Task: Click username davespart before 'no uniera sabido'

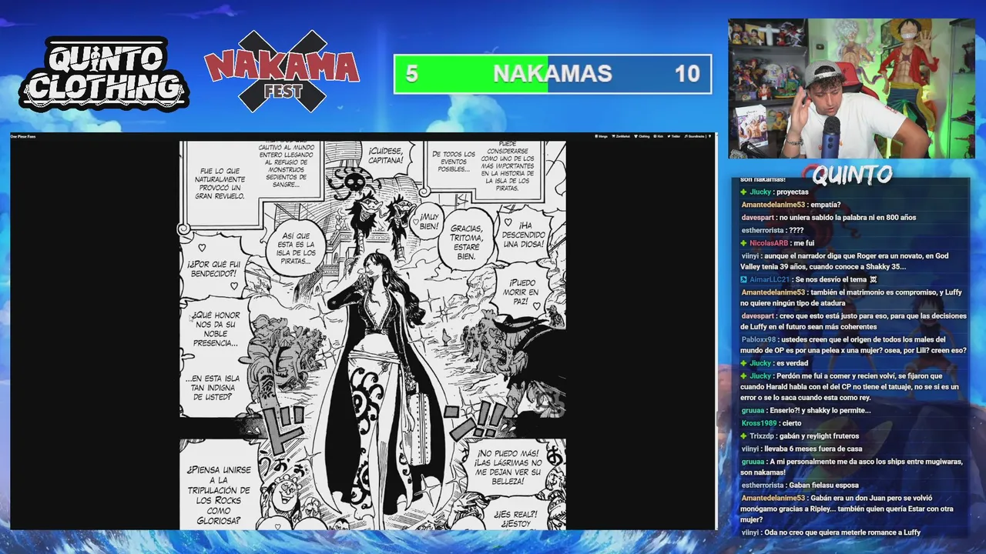Action: pos(757,218)
